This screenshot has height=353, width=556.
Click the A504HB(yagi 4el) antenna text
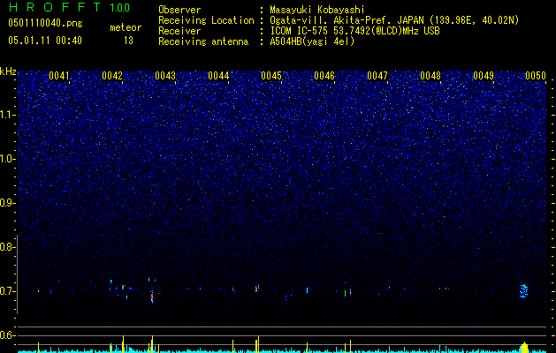tap(312, 41)
